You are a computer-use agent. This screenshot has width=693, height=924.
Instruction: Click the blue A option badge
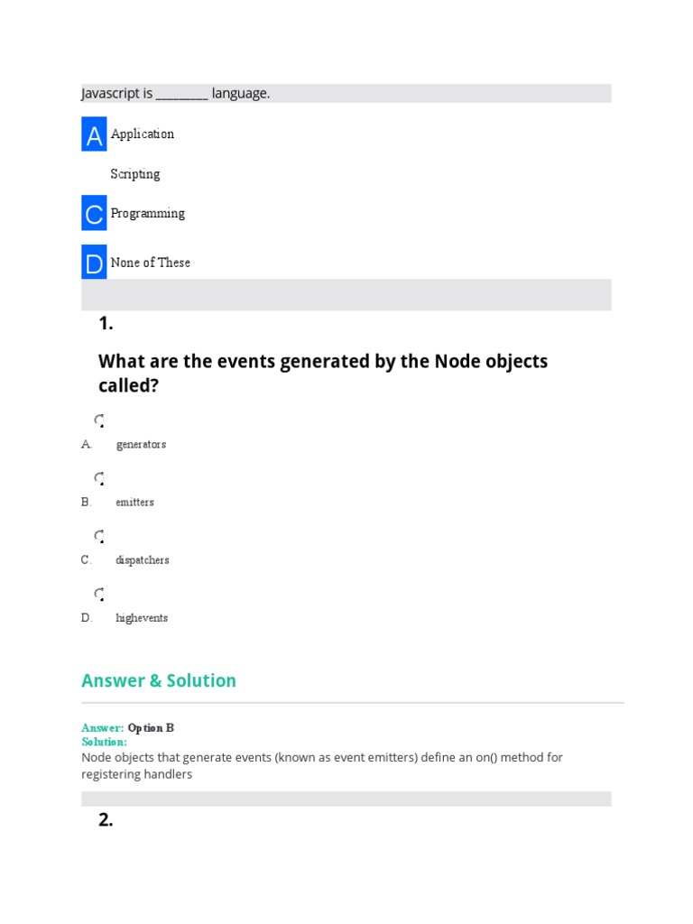pyautogui.click(x=94, y=134)
